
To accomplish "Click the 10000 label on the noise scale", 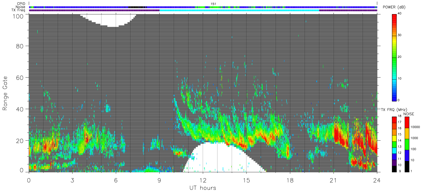I will point(415,127).
